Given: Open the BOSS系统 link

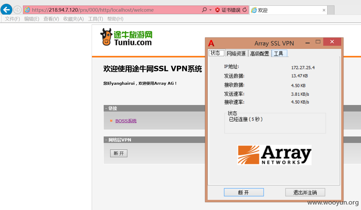Looking at the screenshot, I should (x=126, y=121).
